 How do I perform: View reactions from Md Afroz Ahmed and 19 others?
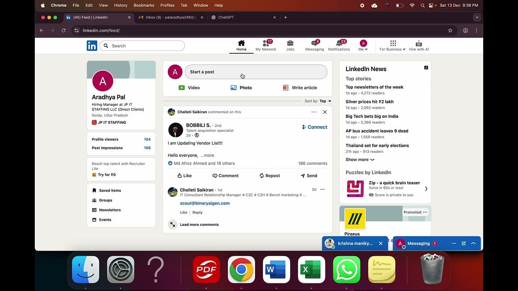201,163
